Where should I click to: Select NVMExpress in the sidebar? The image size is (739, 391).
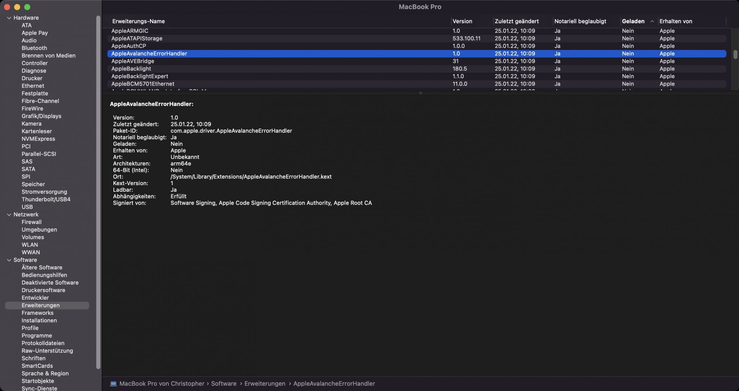pos(38,139)
